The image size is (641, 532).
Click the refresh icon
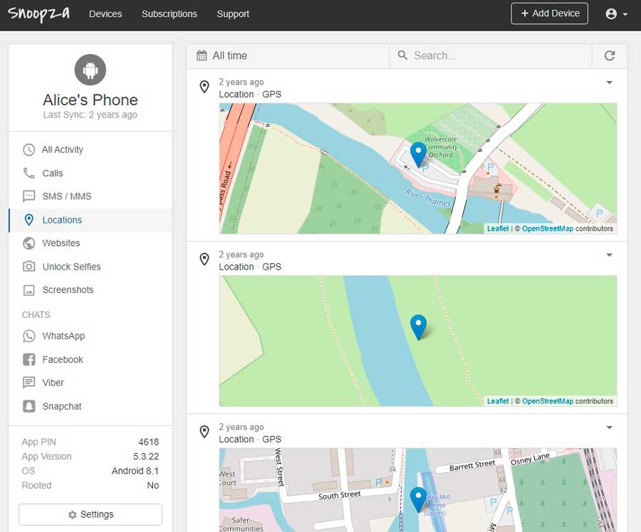pyautogui.click(x=610, y=55)
